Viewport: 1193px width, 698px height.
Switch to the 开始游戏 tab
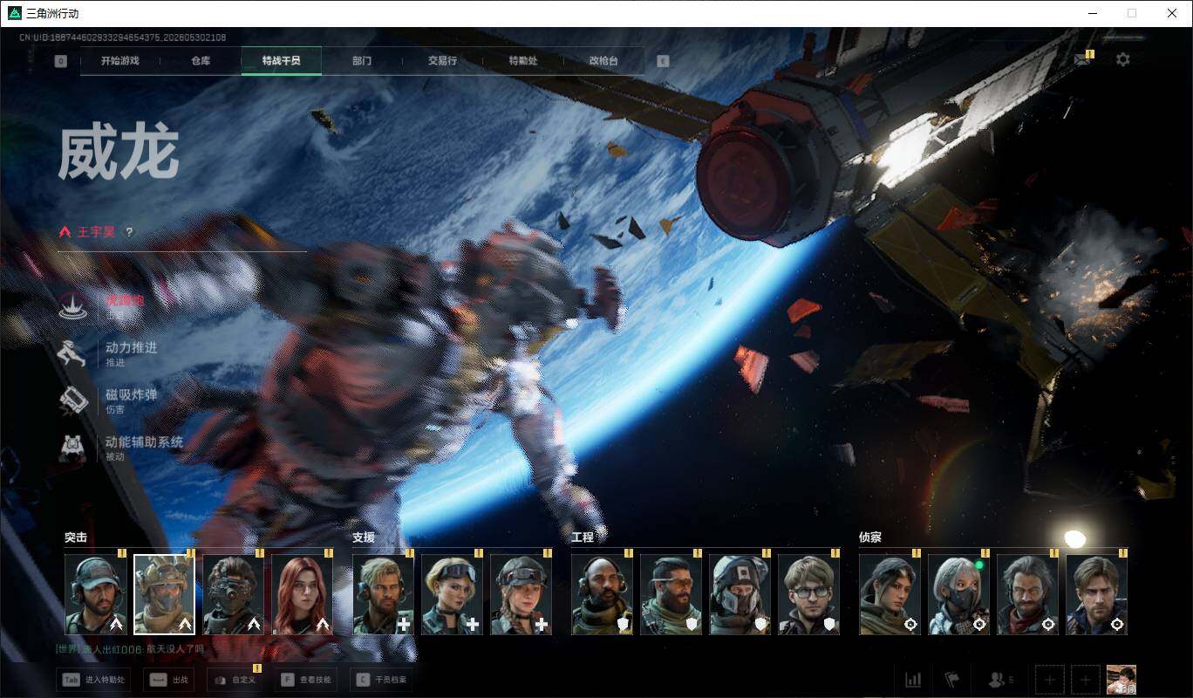pyautogui.click(x=119, y=61)
